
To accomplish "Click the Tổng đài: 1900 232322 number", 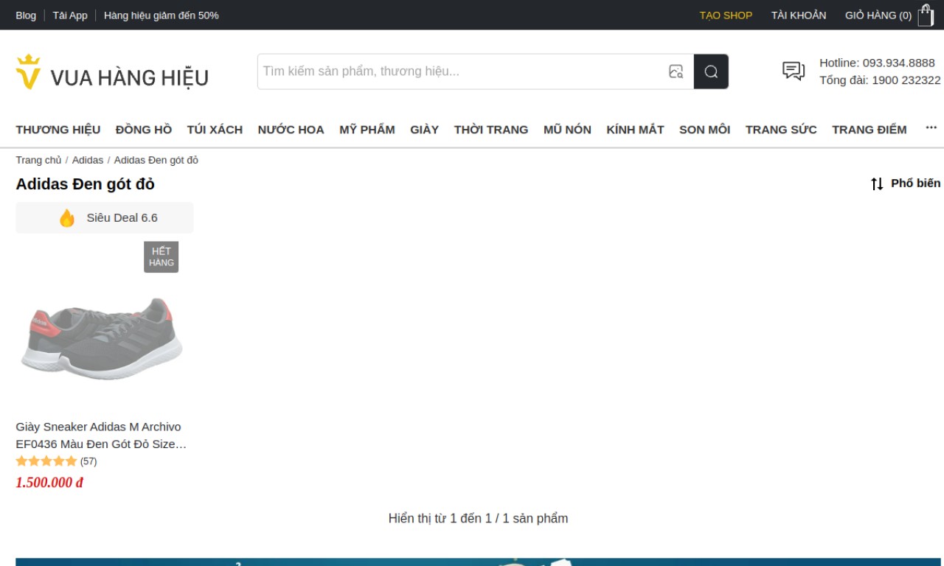I will [880, 80].
